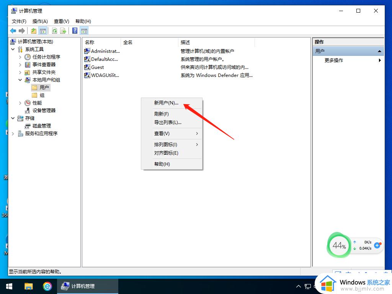Click the 44% memory accelerator ball
This screenshot has height=294, width=392.
pyautogui.click(x=339, y=245)
